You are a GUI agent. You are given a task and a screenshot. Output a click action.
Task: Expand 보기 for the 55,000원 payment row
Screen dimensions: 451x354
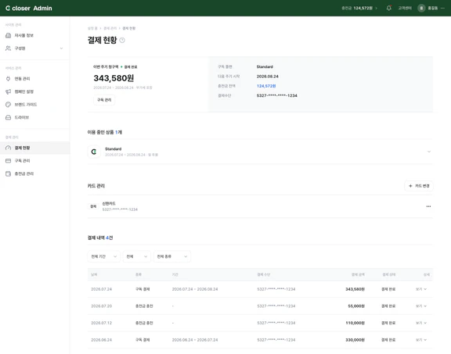(421, 306)
